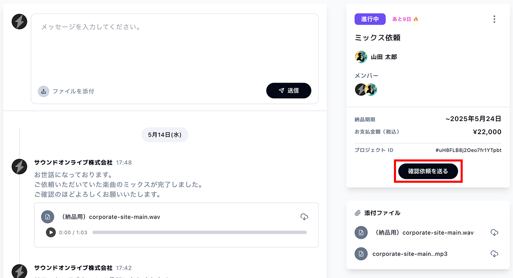Open 山田 太郎's profile avatar
This screenshot has height=278, width=513.
click(361, 57)
